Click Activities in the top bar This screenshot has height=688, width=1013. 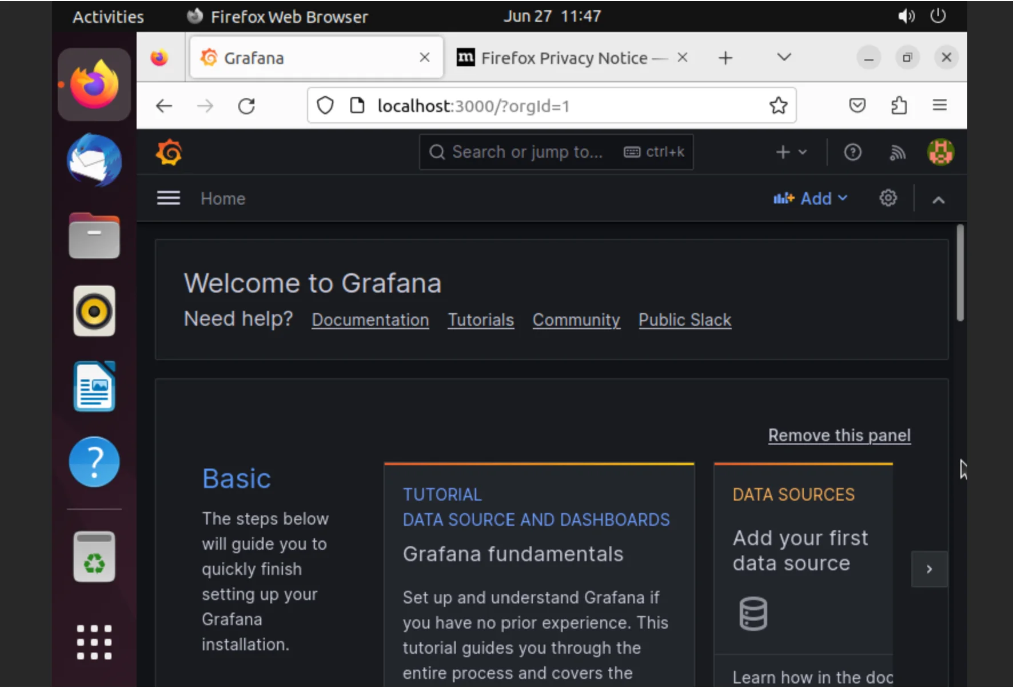(107, 16)
